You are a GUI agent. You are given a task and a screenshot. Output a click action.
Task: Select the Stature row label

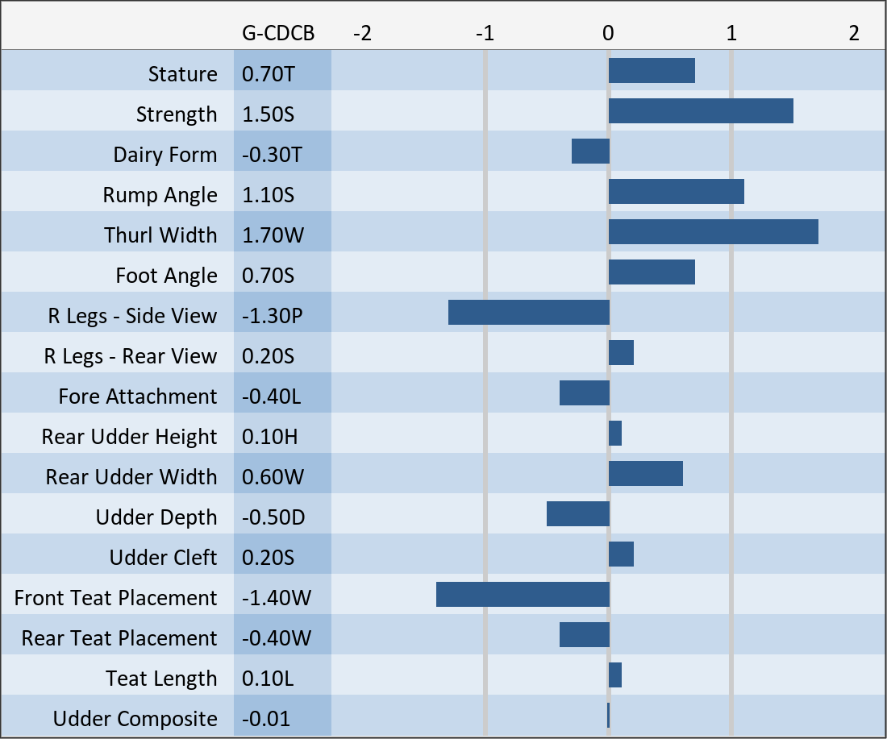tap(182, 74)
